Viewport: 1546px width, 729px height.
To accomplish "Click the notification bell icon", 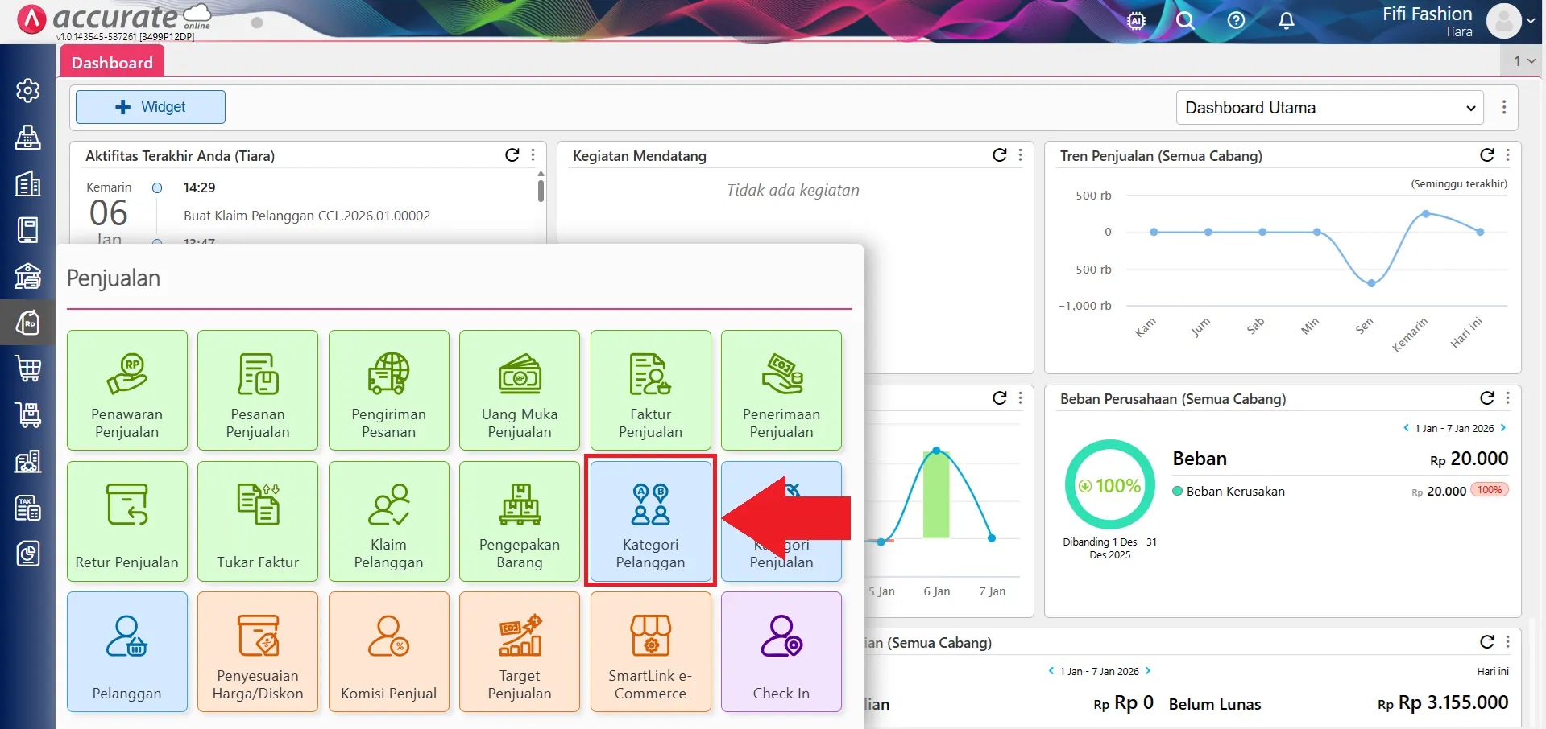I will [x=1286, y=21].
